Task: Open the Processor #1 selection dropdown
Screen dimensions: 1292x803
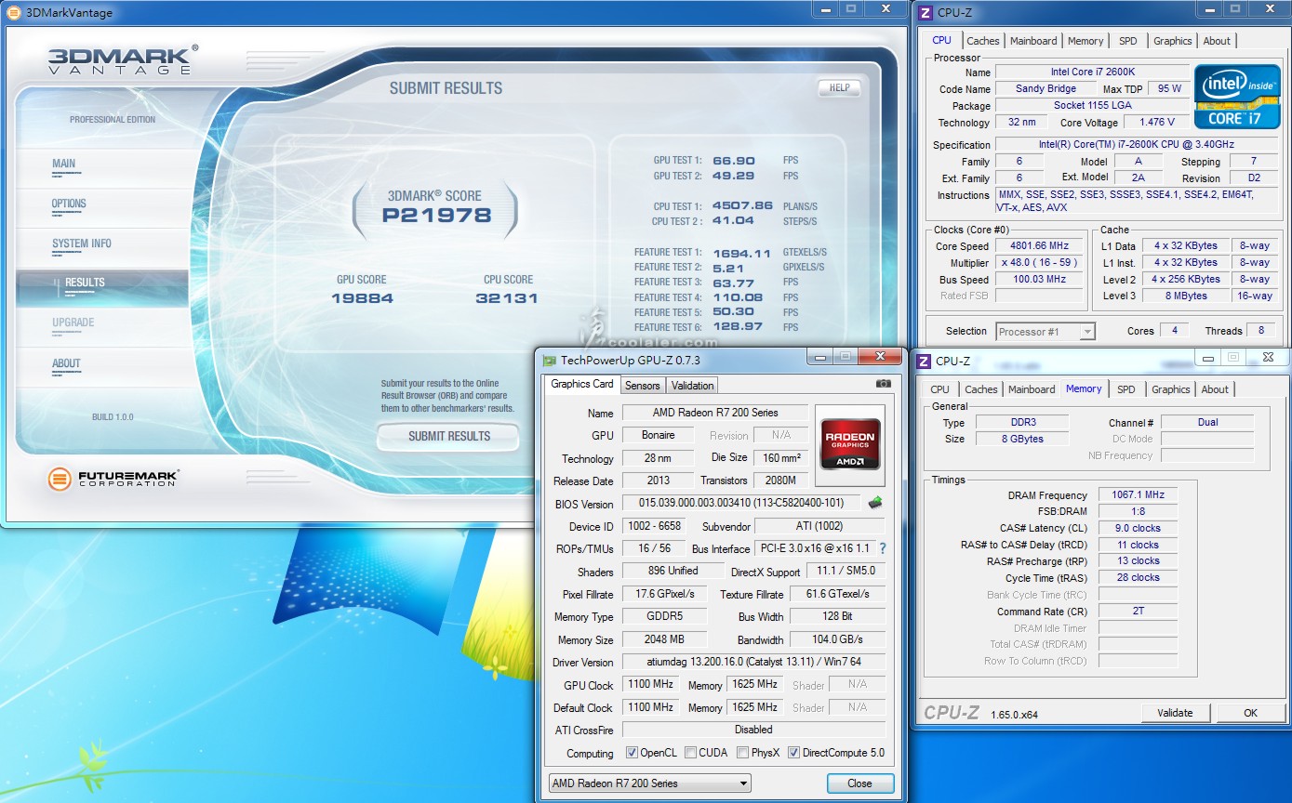Action: (x=1046, y=331)
